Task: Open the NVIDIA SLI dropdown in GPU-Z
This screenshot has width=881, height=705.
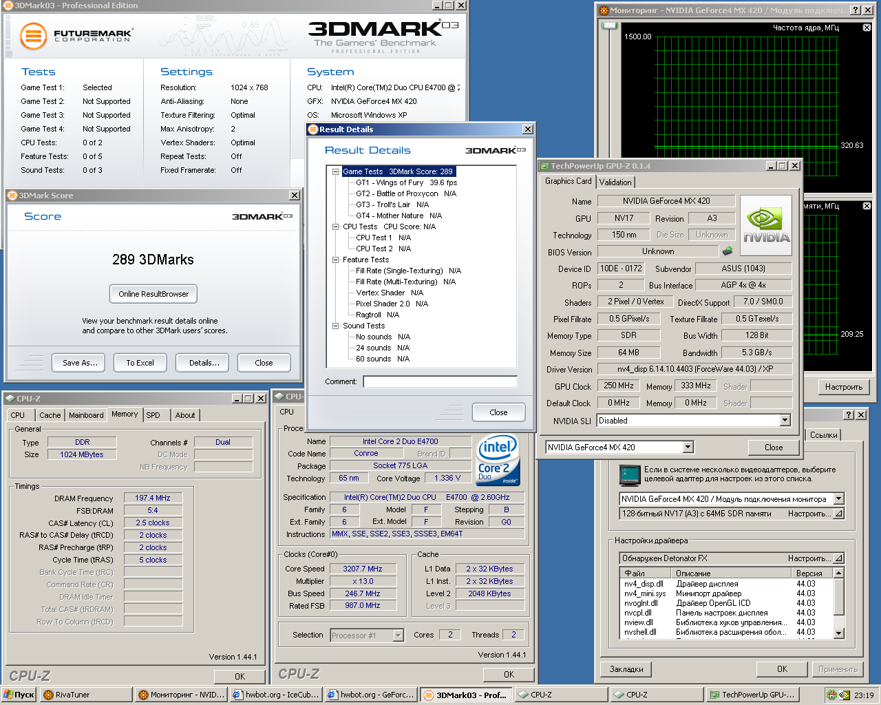Action: click(x=785, y=421)
